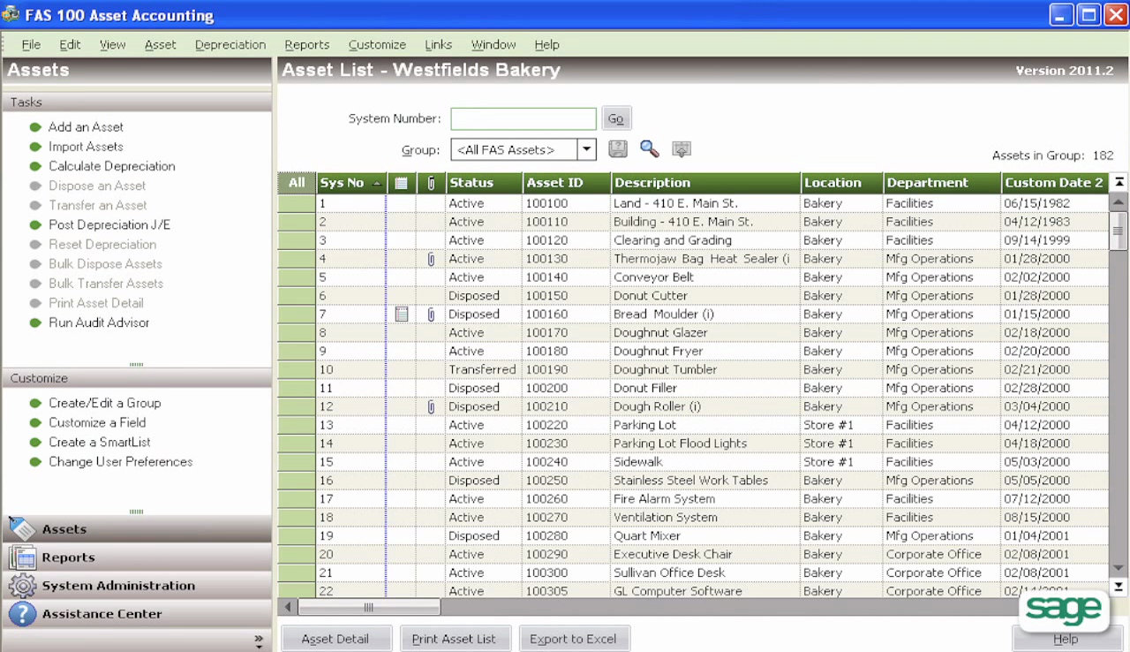The width and height of the screenshot is (1130, 652).
Task: Jump to top of asset list arrow
Action: tap(1119, 182)
